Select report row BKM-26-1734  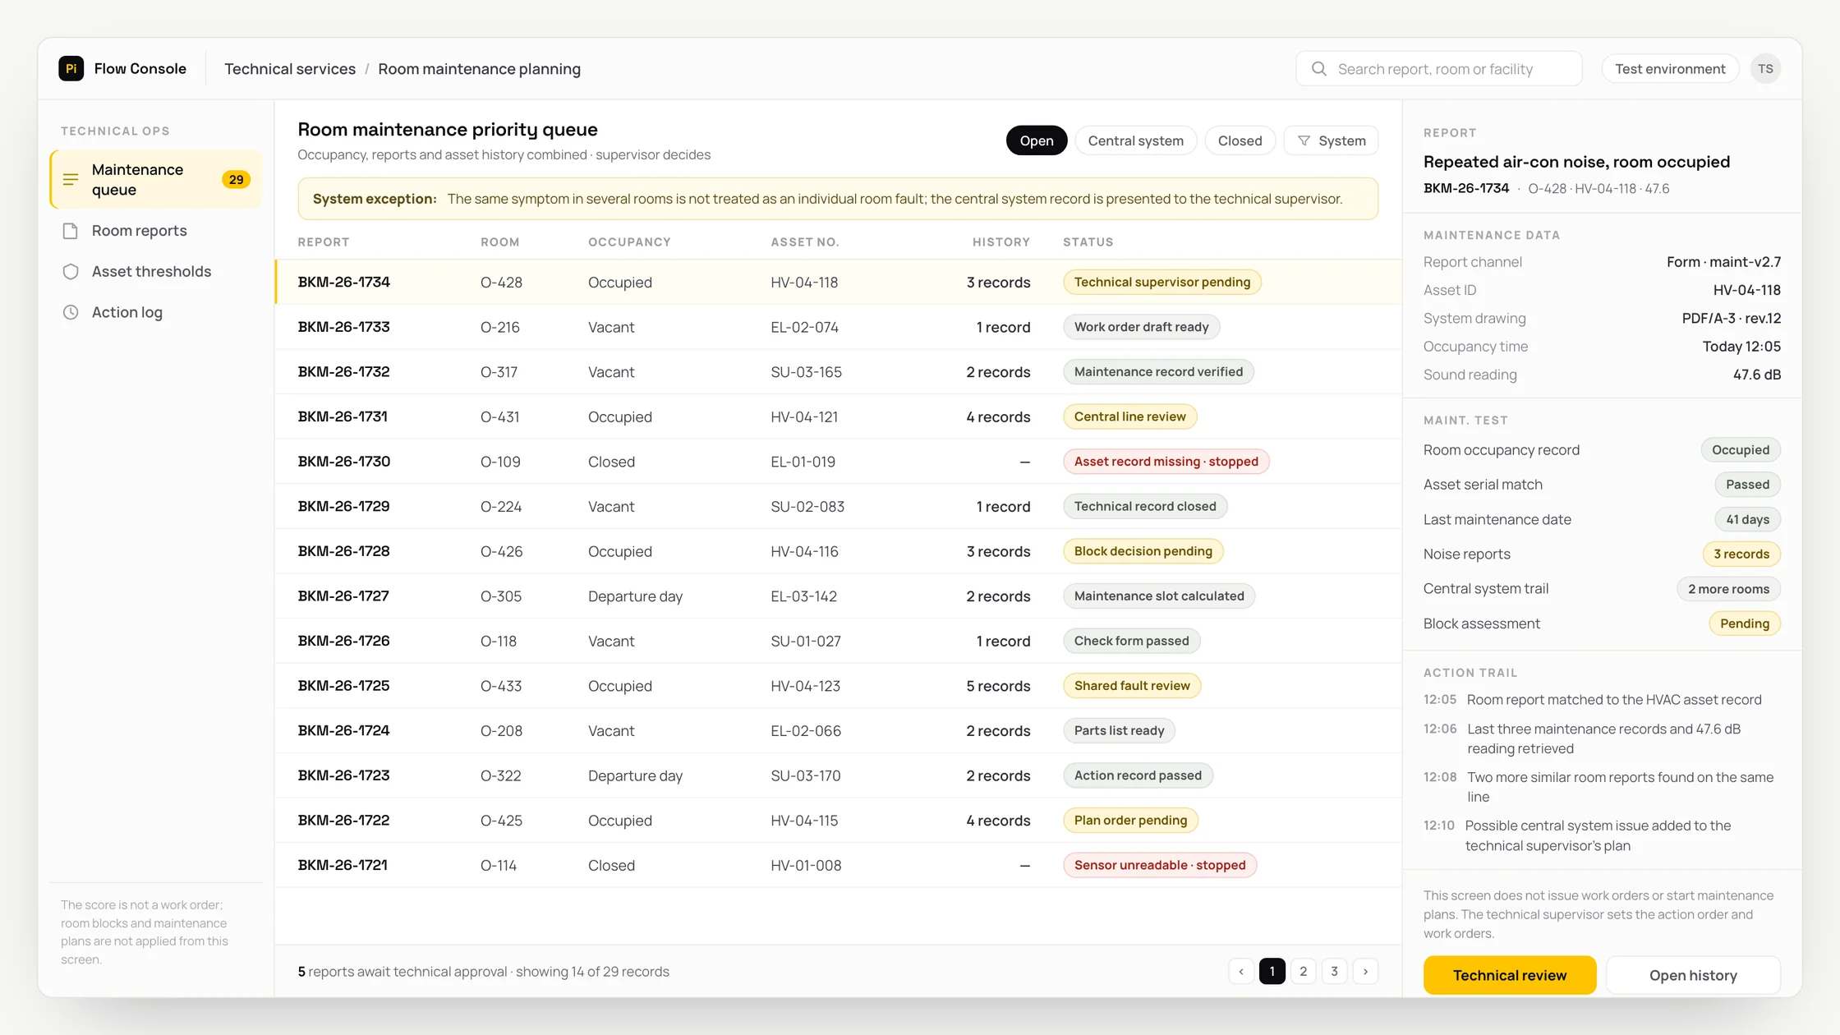point(838,283)
